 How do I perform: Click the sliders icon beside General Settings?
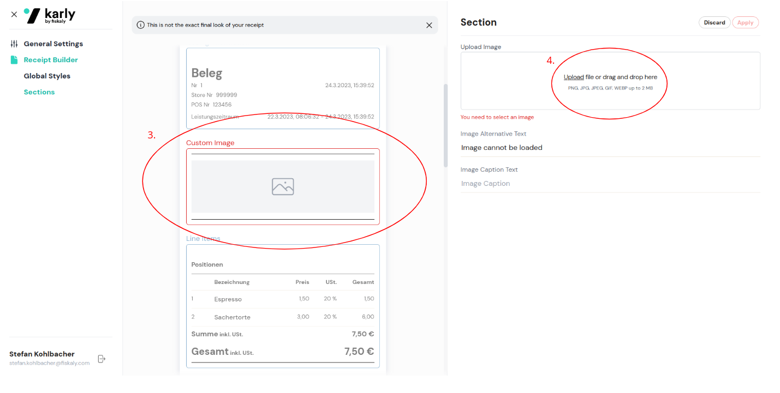[13, 44]
